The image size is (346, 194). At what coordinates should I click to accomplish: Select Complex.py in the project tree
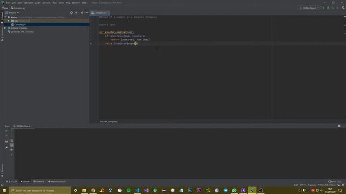[20, 25]
